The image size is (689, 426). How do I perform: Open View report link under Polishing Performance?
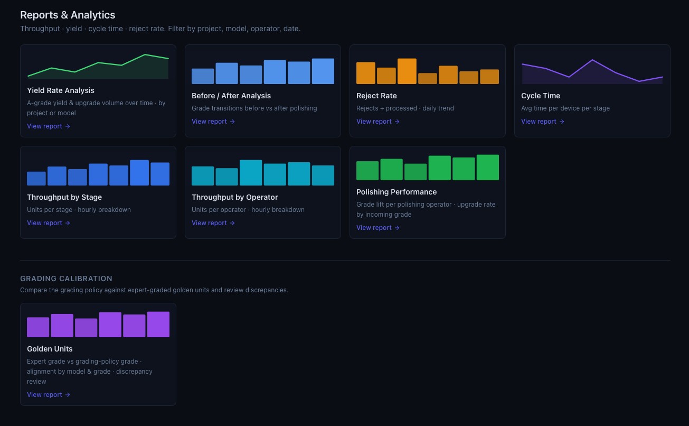[x=378, y=228]
